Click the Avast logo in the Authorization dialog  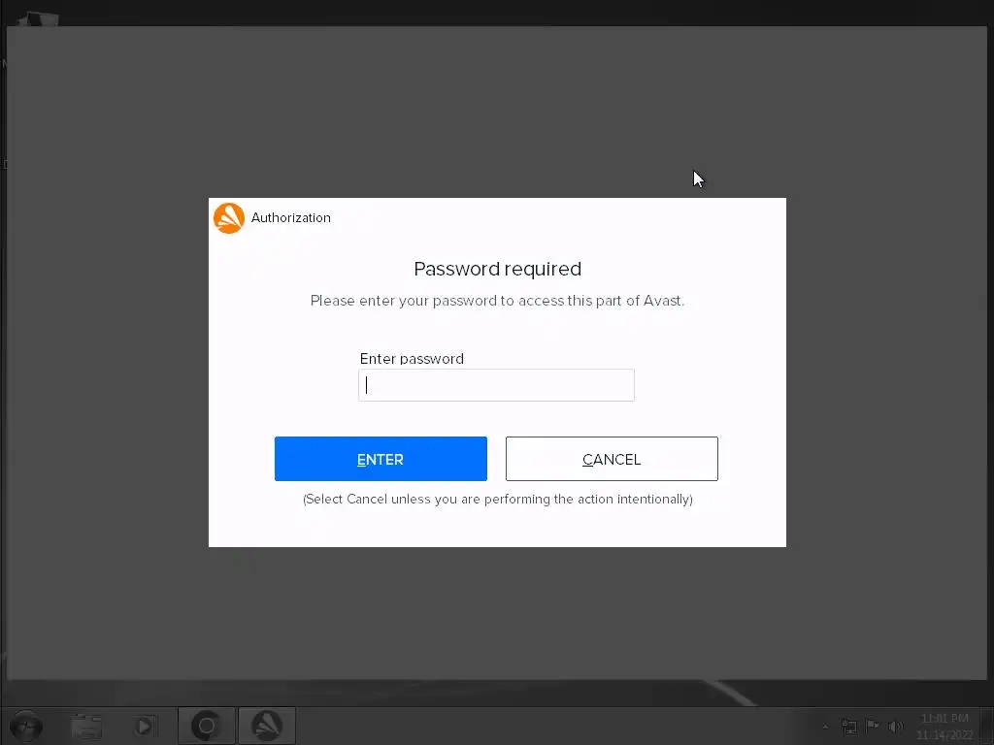coord(229,218)
